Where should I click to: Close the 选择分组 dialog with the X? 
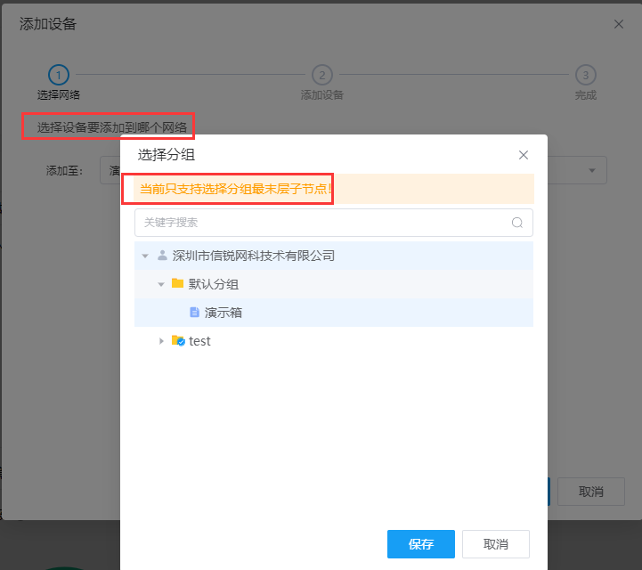[x=524, y=155]
